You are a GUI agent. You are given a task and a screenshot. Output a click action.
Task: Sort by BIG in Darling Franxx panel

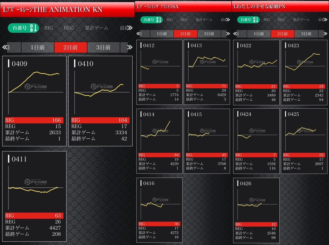[170, 20]
